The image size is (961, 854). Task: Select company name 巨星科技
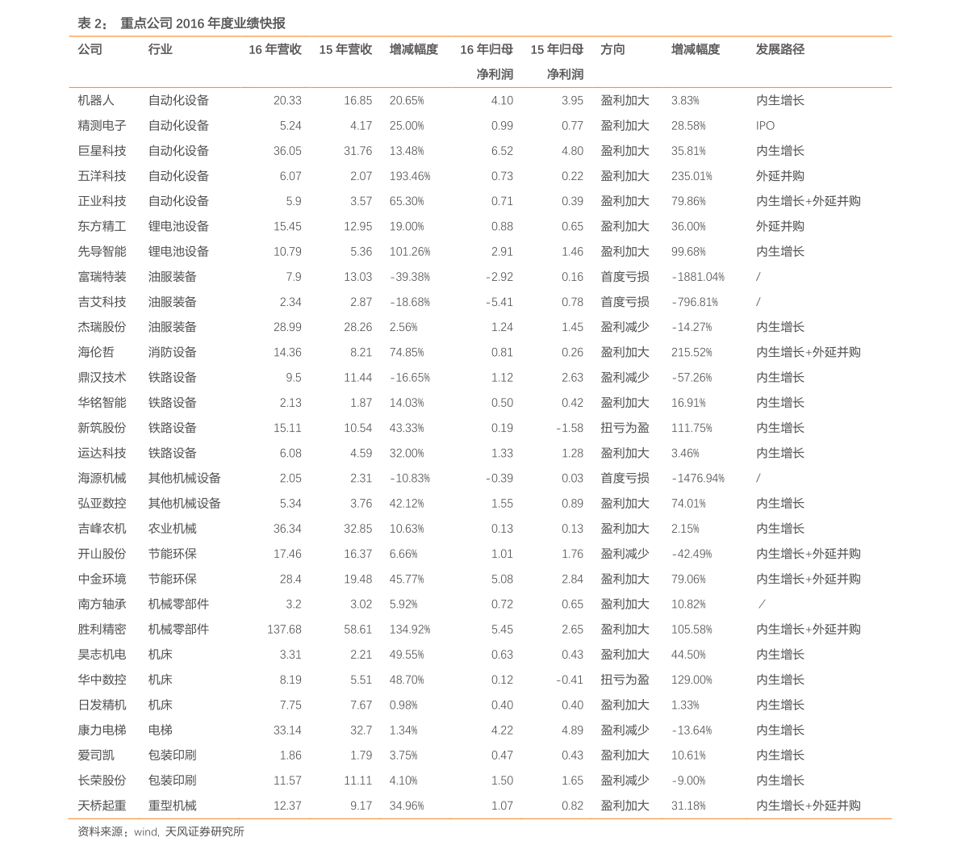[x=102, y=151]
